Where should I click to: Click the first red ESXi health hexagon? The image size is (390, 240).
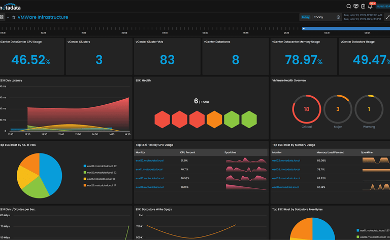[162, 119]
